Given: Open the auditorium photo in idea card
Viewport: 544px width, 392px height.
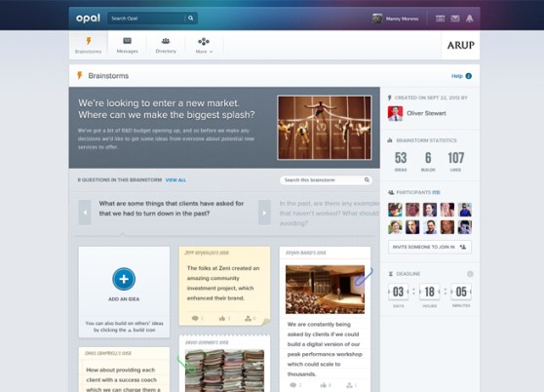Looking at the screenshot, I should point(325,290).
